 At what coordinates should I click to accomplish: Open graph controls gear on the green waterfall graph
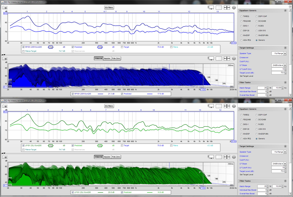pyautogui.click(x=234, y=157)
